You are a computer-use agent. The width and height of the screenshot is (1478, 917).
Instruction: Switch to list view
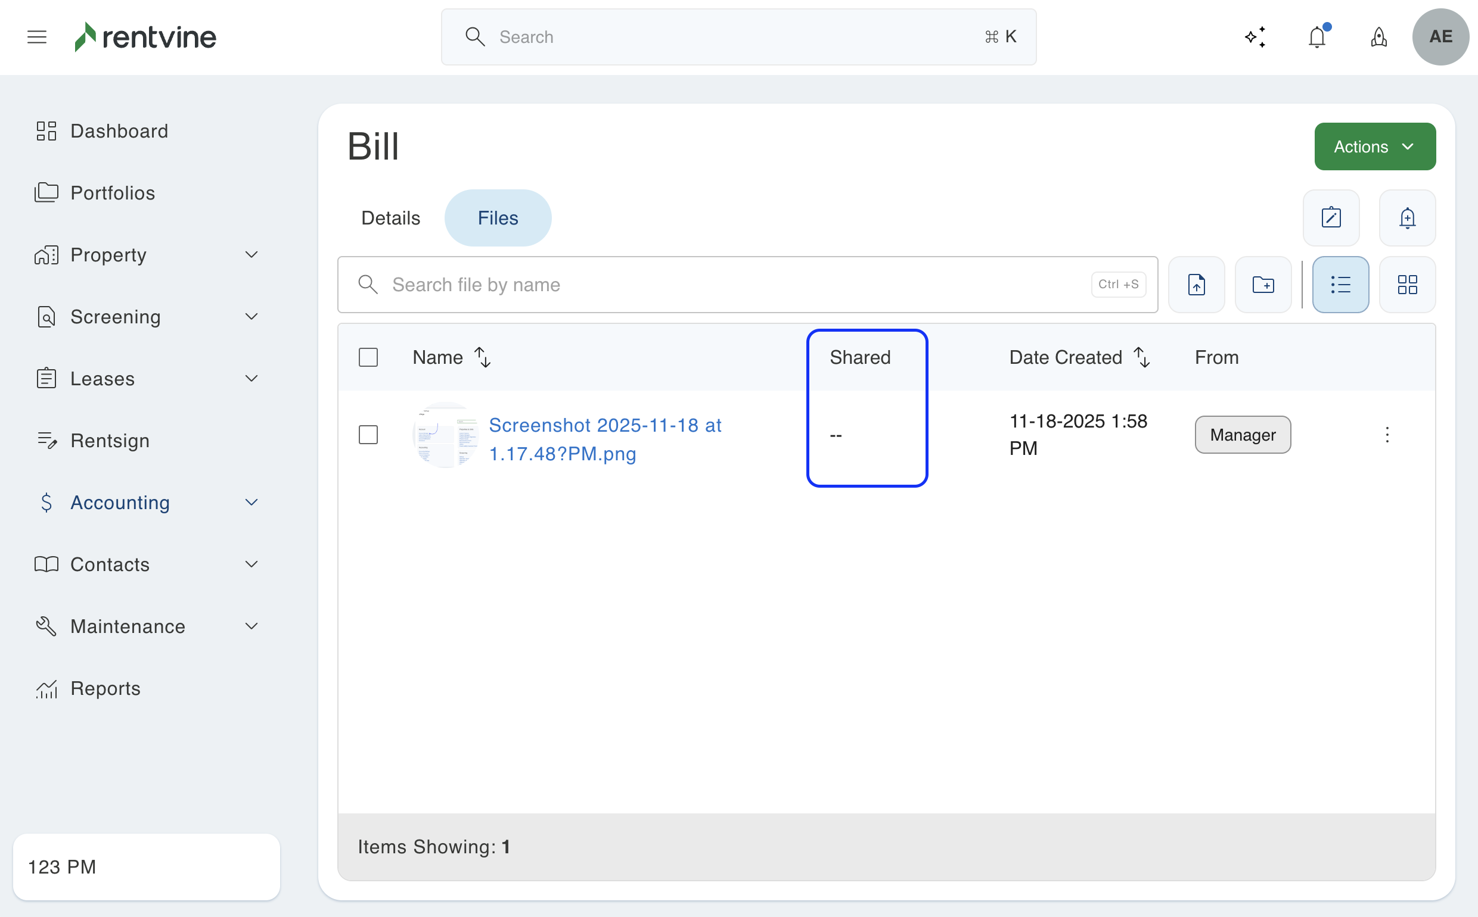coord(1340,285)
